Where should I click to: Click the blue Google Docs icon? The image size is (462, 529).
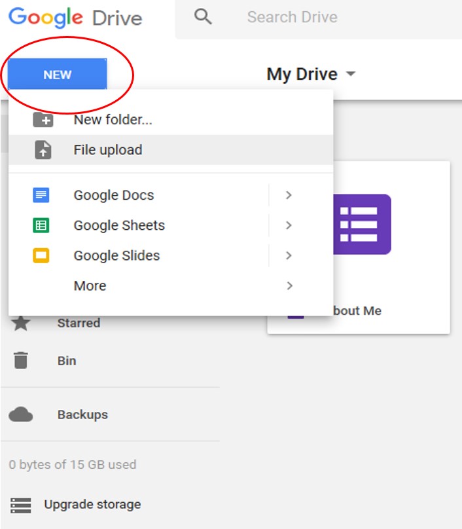coord(41,195)
